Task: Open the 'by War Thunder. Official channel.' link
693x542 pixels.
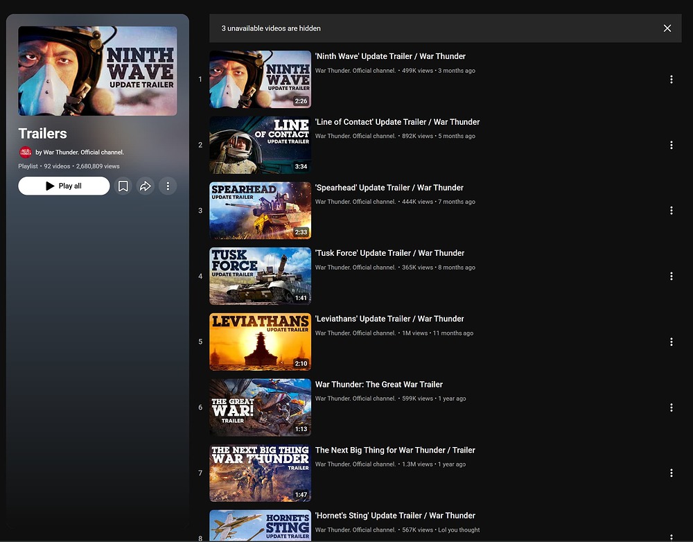Action: click(80, 152)
